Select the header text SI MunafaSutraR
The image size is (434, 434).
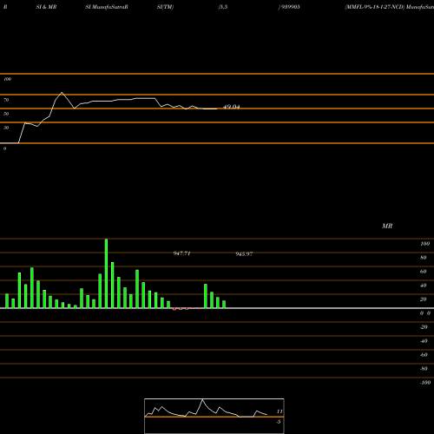(107, 7)
